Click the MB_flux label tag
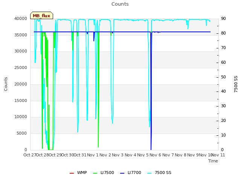 (41, 16)
